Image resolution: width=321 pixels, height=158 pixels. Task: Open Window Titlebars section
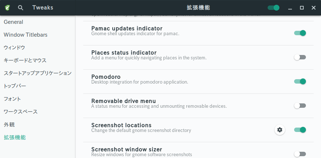point(38,35)
